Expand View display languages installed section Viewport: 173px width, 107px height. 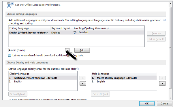pos(10,100)
